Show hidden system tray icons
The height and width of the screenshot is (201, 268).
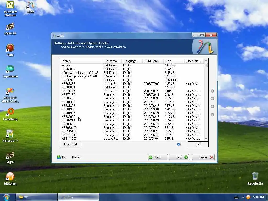(243, 197)
